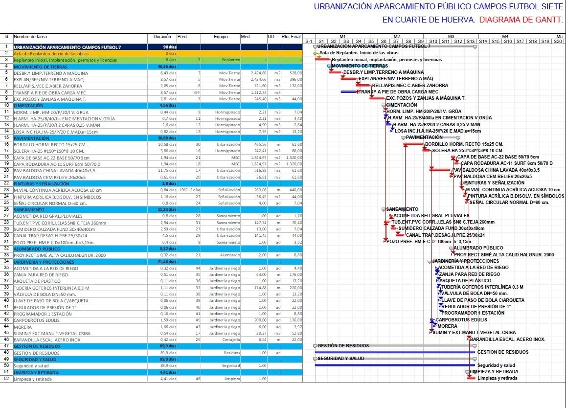The image size is (566, 408).
Task: Click the red BORDILLO HORM. RECTO Gantt bar
Action: (x=413, y=144)
